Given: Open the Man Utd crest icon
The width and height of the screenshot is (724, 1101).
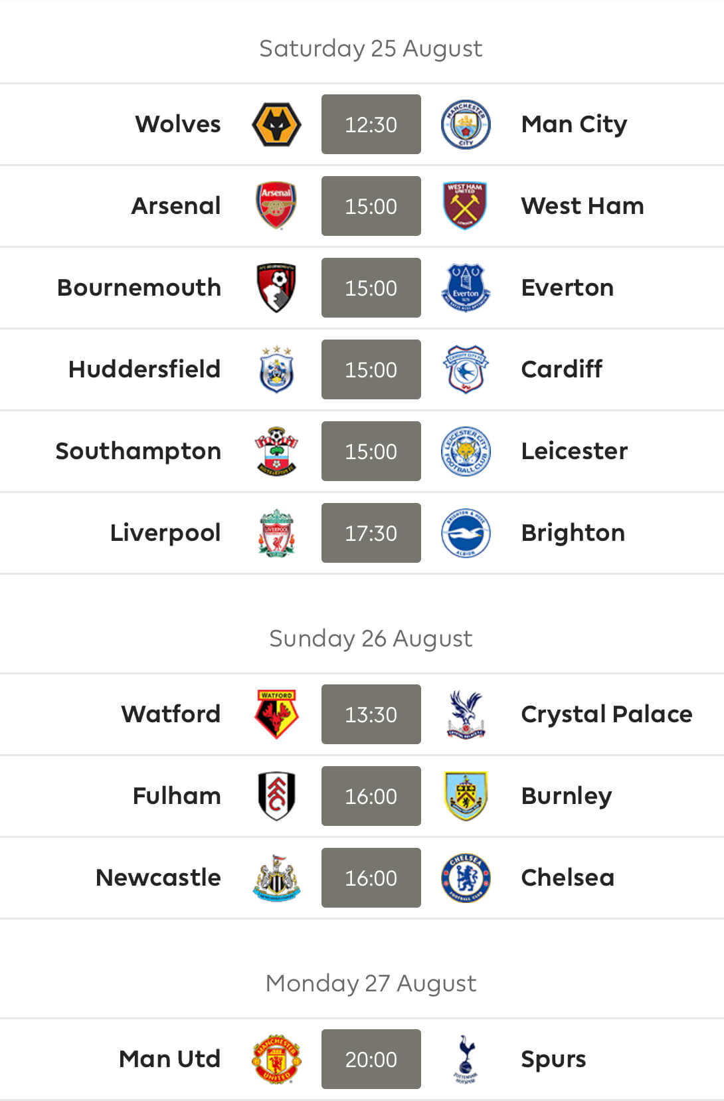Looking at the screenshot, I should click(x=276, y=1059).
